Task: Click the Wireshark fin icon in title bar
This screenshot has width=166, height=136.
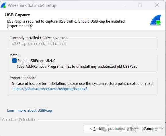Action: pyautogui.click(x=3, y=5)
